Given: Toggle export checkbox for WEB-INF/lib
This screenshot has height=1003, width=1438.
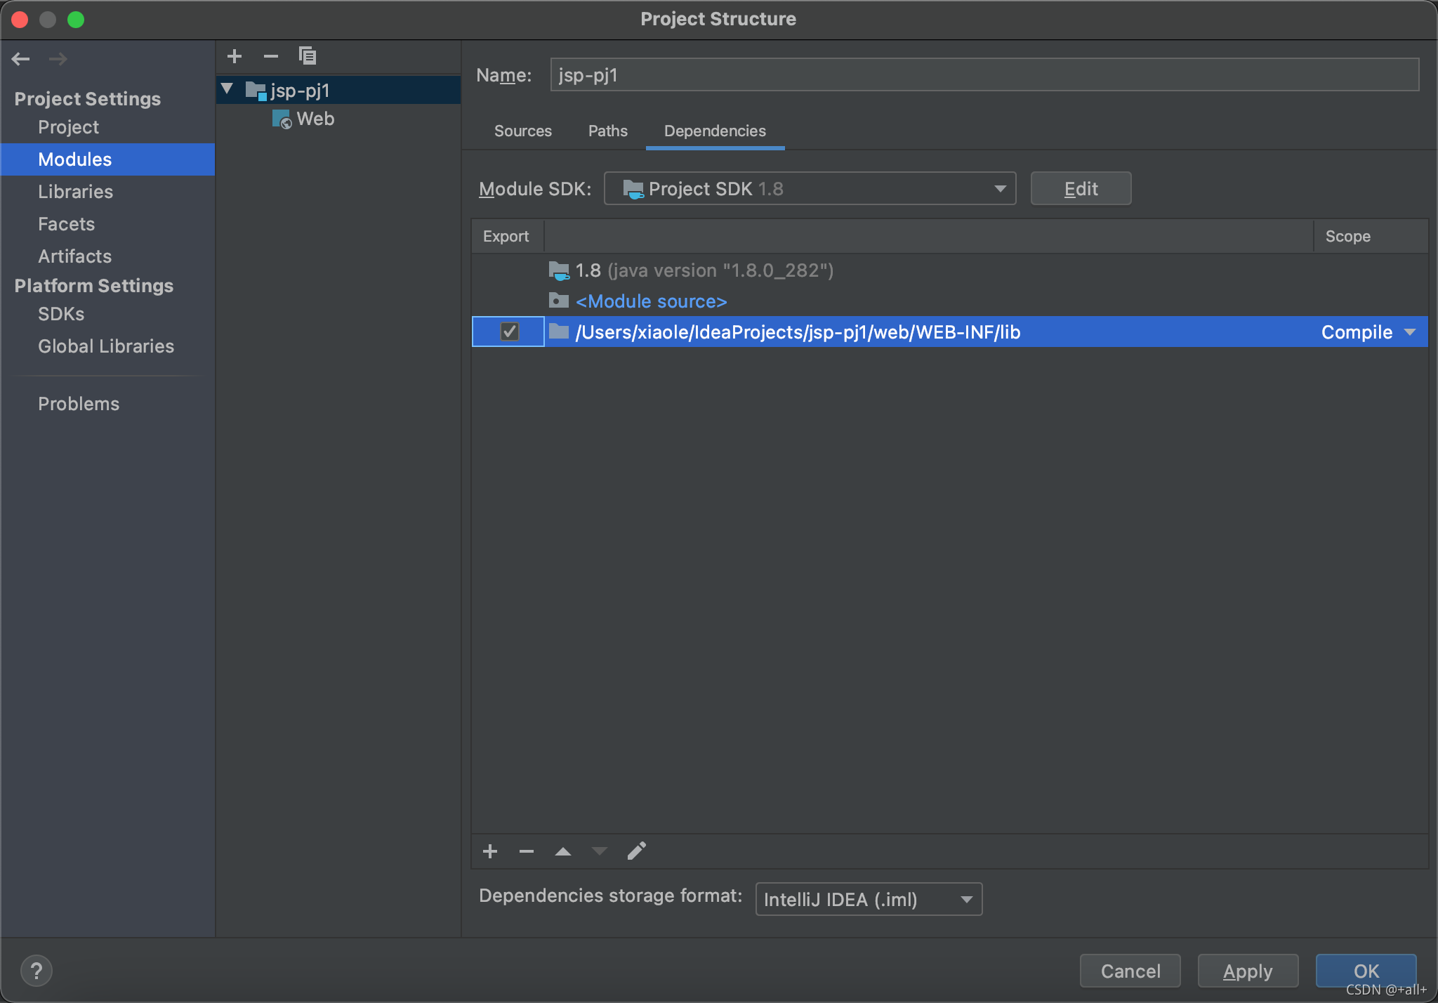Looking at the screenshot, I should click(510, 332).
